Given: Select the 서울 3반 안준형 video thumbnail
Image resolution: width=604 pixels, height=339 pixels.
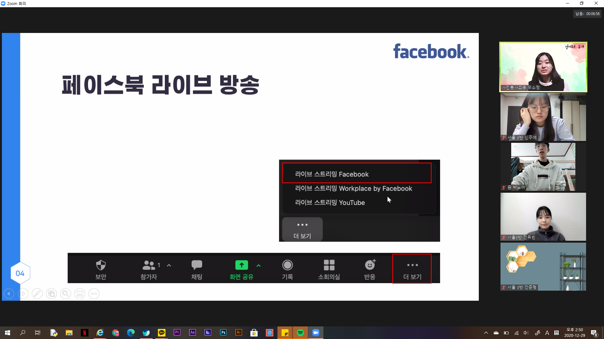Looking at the screenshot, I should (x=543, y=266).
